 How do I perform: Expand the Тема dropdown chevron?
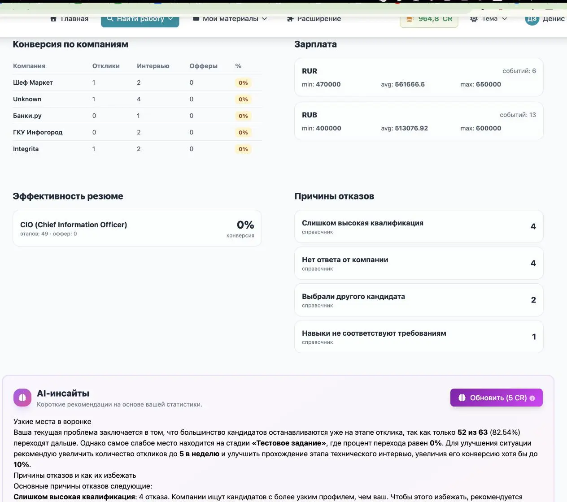(x=505, y=18)
